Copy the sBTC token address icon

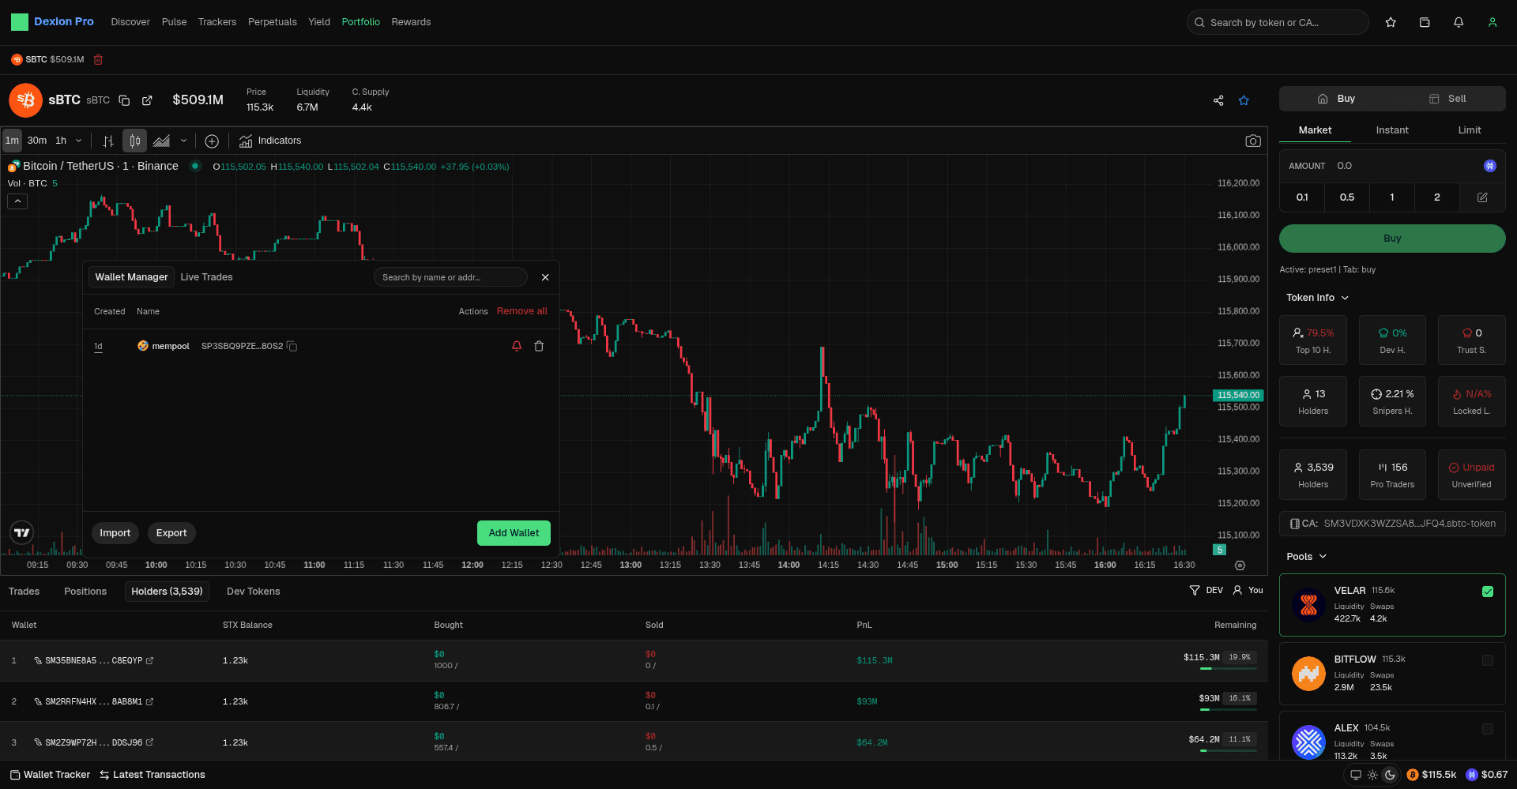click(124, 100)
